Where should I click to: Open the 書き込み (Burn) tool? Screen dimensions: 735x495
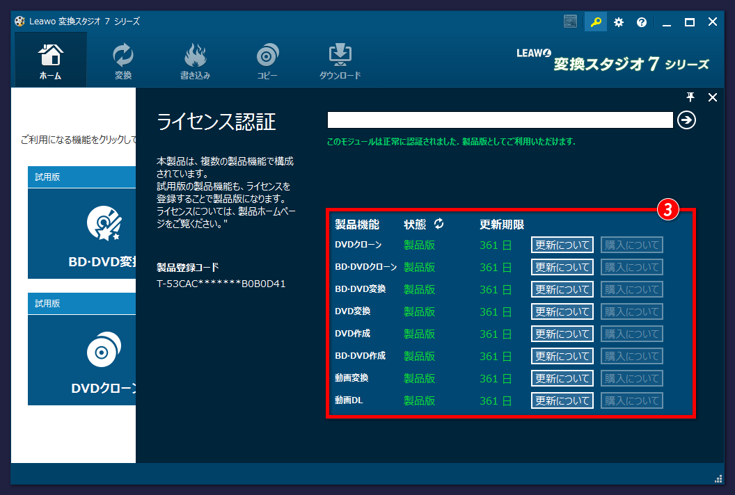pyautogui.click(x=195, y=59)
